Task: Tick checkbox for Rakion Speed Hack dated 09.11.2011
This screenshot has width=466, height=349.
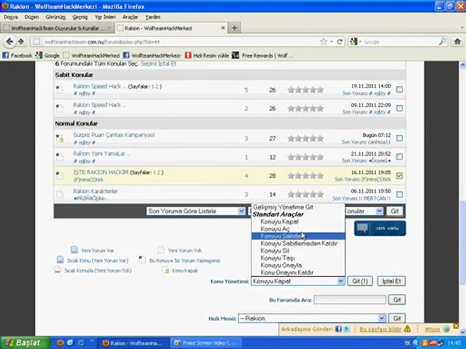Action: tap(399, 108)
